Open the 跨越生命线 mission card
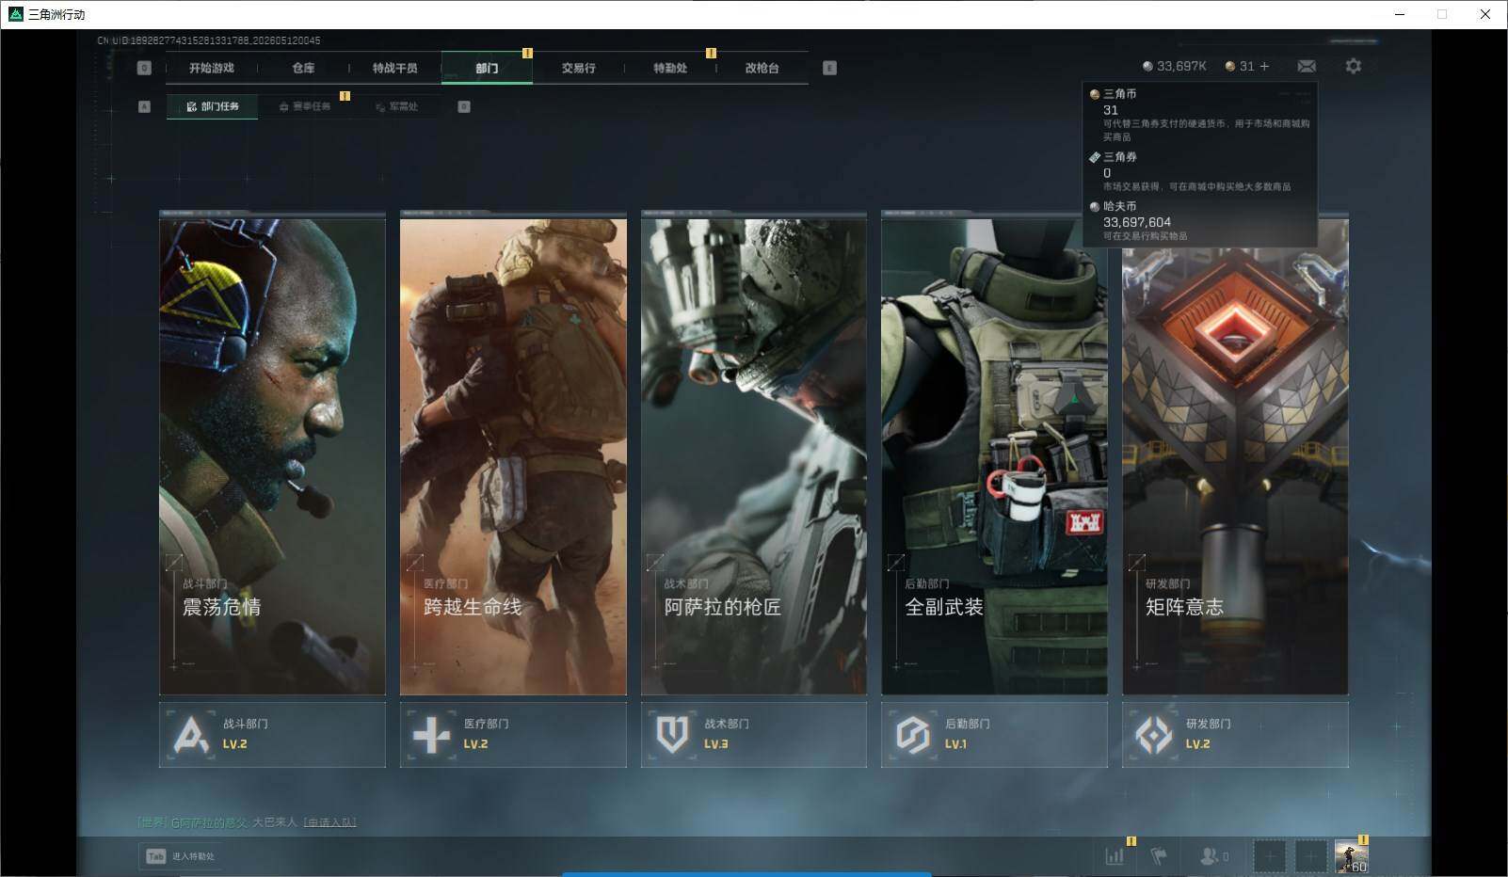Screen dimensions: 1508x877 [x=513, y=454]
